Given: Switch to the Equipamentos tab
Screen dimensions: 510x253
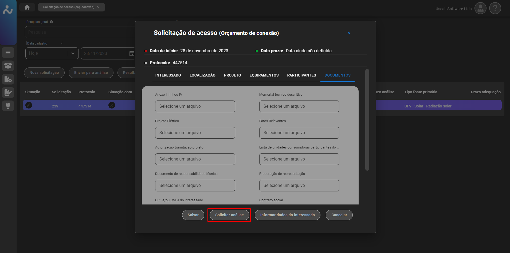Looking at the screenshot, I should [x=264, y=75].
